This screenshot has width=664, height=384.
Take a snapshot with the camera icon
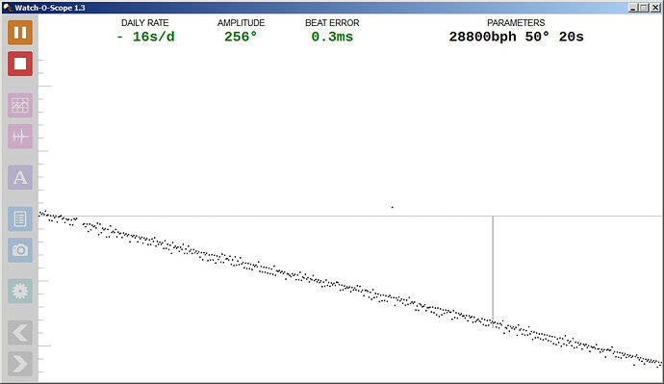click(20, 250)
